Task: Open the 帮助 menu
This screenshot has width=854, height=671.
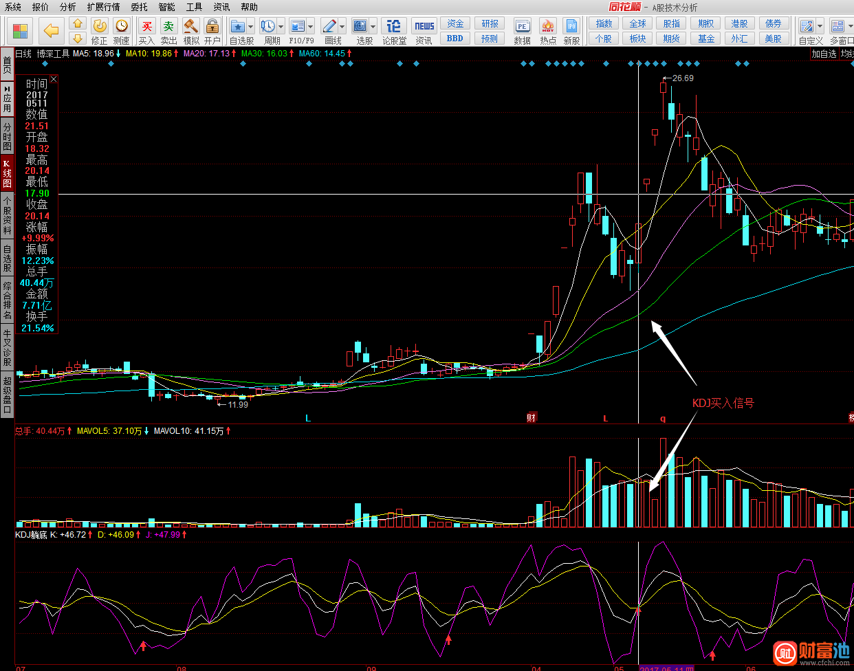Action: pyautogui.click(x=250, y=7)
